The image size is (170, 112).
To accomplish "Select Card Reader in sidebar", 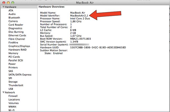I will click(16, 25).
